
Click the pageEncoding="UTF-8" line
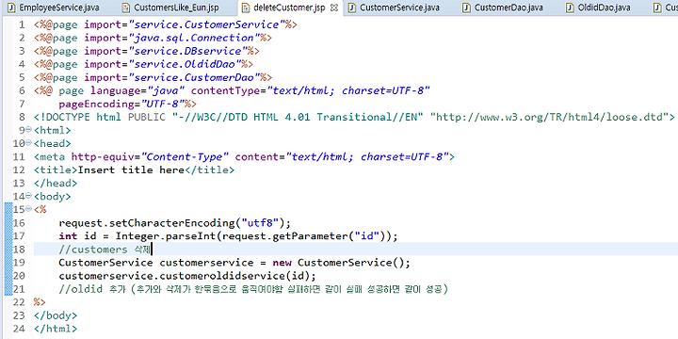pyautogui.click(x=127, y=105)
